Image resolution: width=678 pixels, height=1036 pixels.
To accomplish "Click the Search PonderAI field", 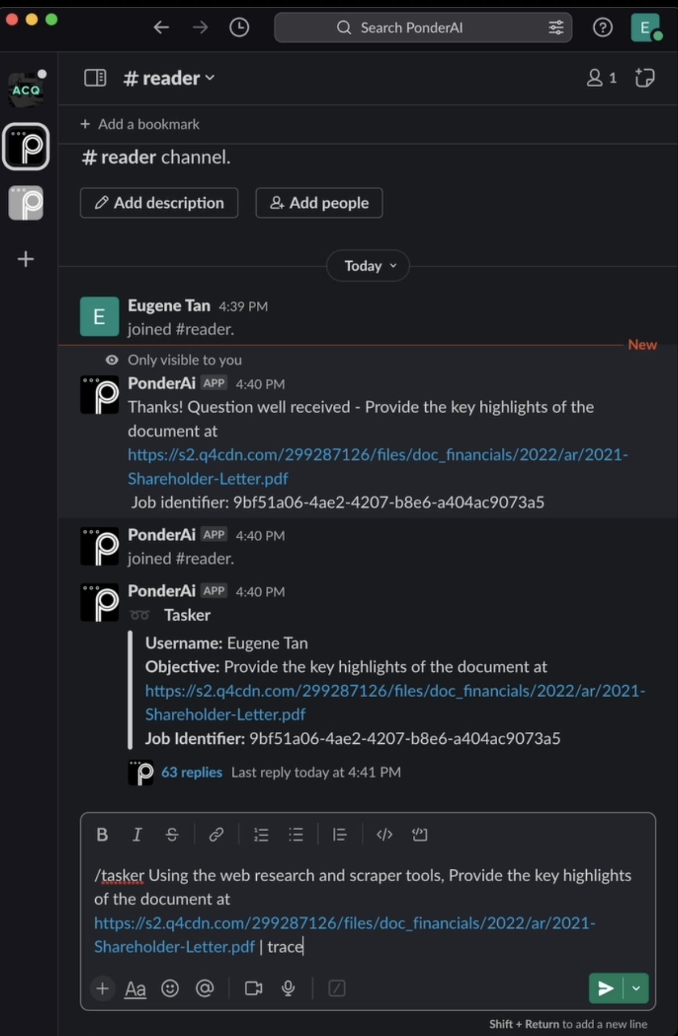I will point(423,28).
